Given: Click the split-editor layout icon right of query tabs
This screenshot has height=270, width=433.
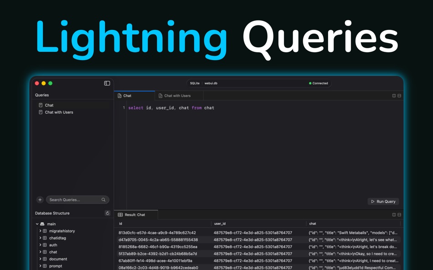Looking at the screenshot, I should (x=393, y=95).
